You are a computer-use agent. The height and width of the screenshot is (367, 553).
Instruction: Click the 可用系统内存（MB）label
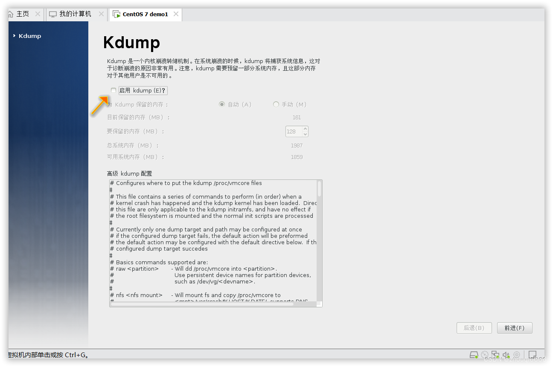pyautogui.click(x=135, y=157)
